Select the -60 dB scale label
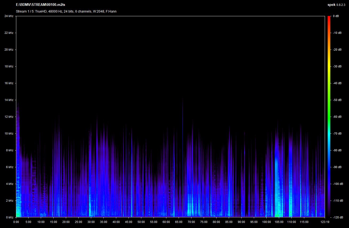 (x=337, y=117)
